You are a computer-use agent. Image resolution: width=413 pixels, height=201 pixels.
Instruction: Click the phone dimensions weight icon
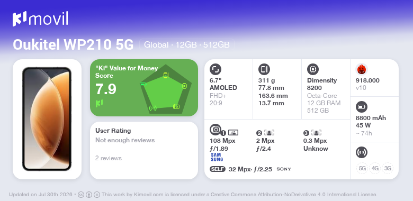(264, 69)
